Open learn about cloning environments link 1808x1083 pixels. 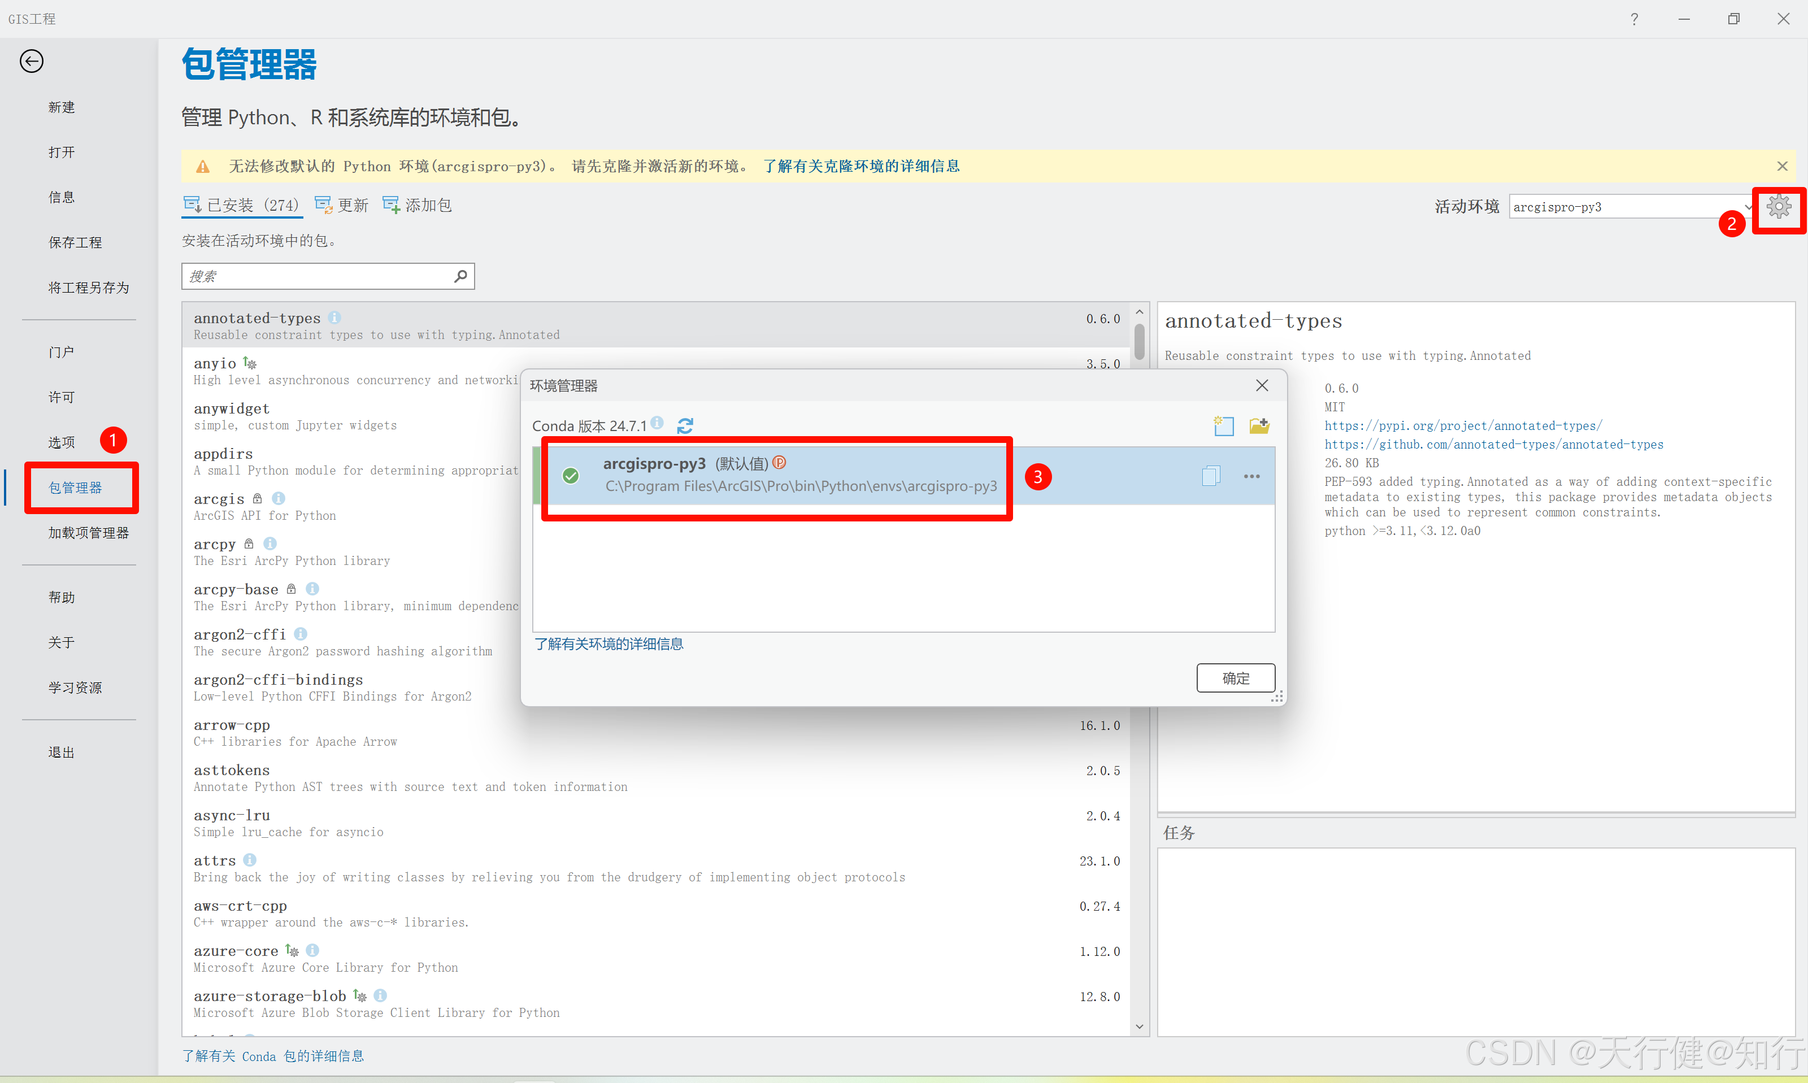pos(861,167)
